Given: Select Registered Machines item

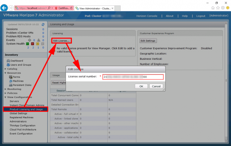Looking at the screenshot, I should (22, 117).
